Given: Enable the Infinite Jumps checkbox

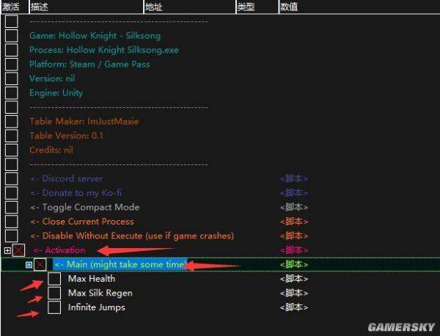Looking at the screenshot, I should 54,307.
